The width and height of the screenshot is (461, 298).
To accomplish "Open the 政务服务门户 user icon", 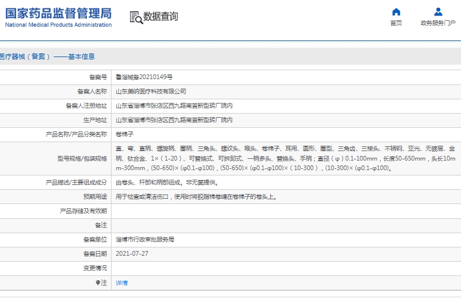I will click(438, 12).
